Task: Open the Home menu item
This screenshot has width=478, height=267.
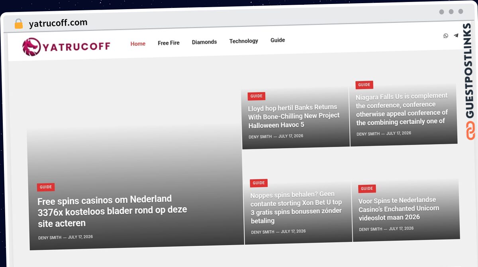Action: coord(138,44)
